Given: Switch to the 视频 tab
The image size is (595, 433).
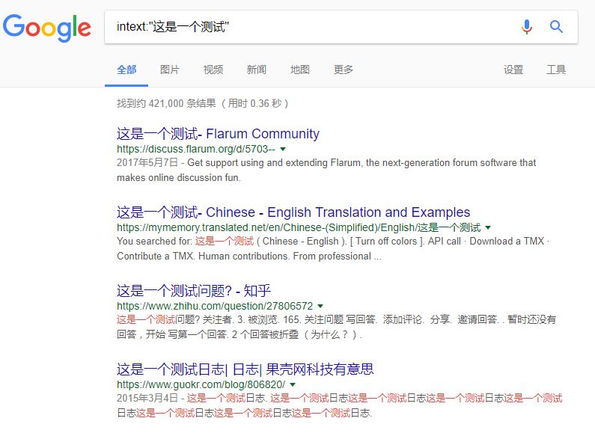Looking at the screenshot, I should click(x=213, y=70).
